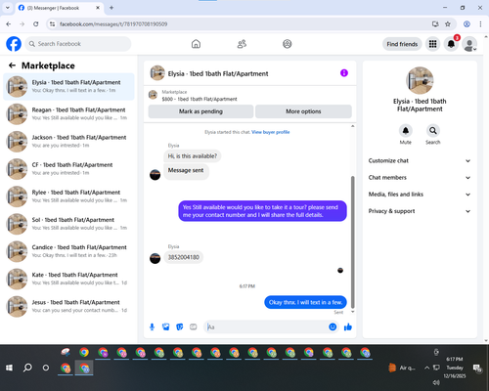Open the Cortana circle on taskbar
Screen dimensions: 489x391
pos(46,368)
